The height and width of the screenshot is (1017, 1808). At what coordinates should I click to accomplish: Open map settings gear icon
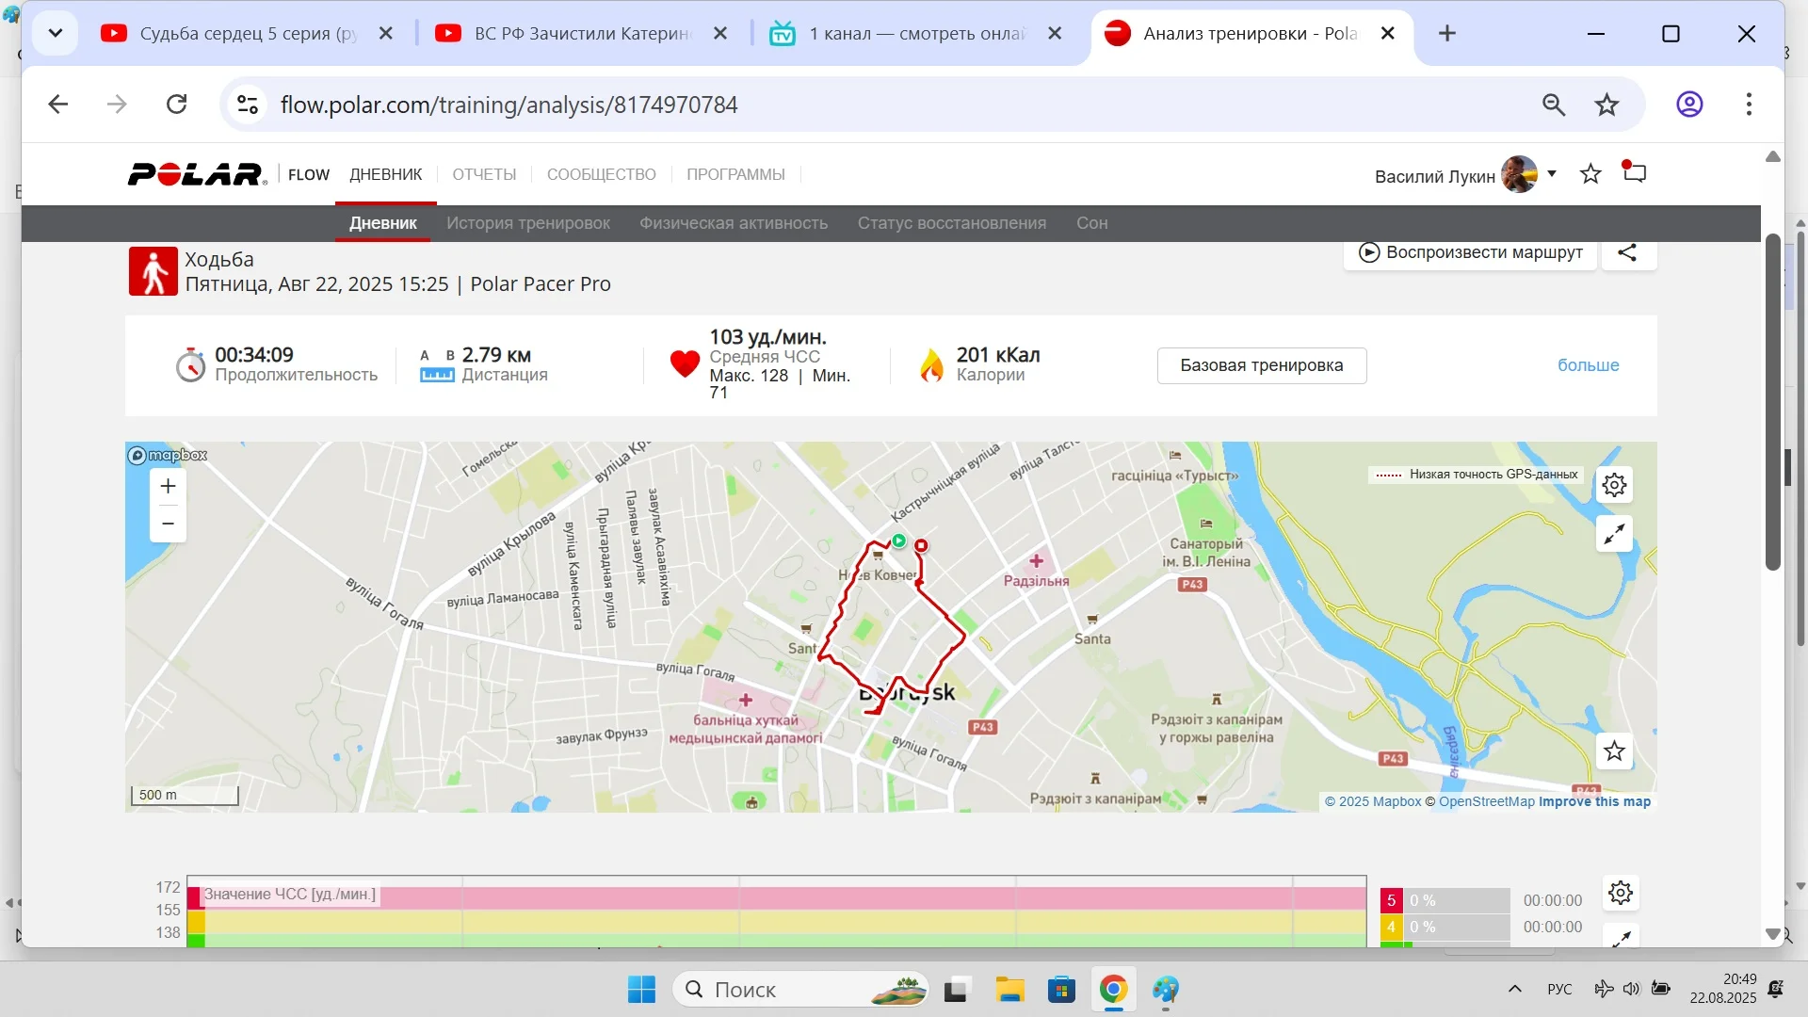(1614, 485)
